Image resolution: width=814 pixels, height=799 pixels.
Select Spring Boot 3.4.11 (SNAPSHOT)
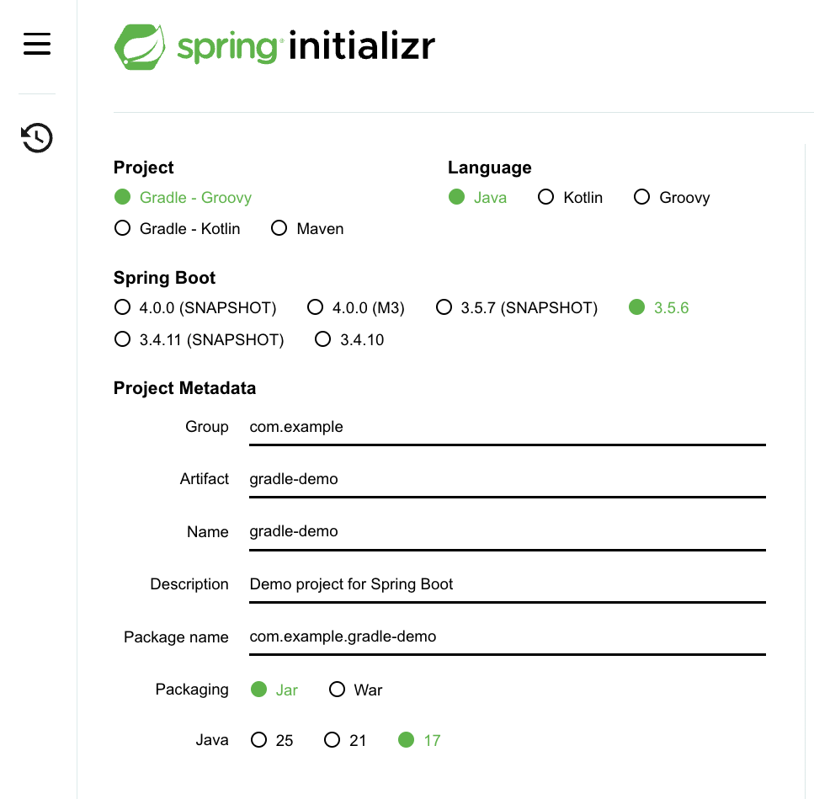(x=199, y=339)
